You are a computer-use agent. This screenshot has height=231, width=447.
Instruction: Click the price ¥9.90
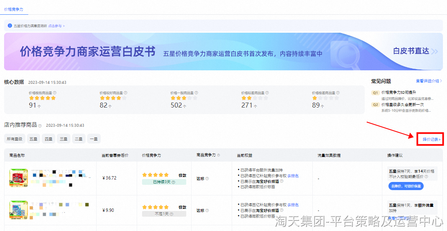[x=108, y=210]
